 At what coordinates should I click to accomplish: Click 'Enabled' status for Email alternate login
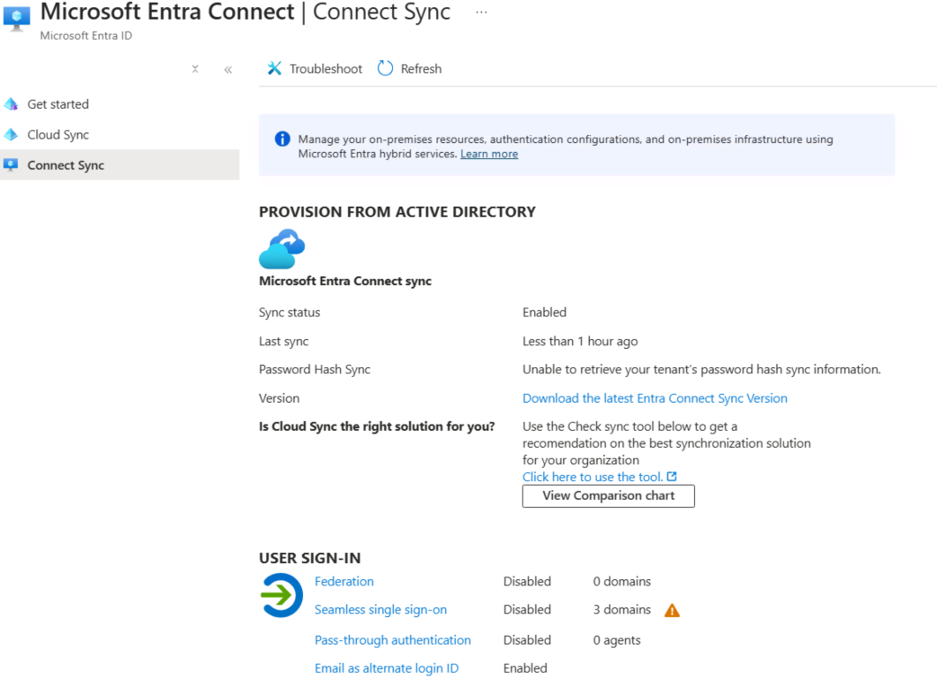point(525,668)
